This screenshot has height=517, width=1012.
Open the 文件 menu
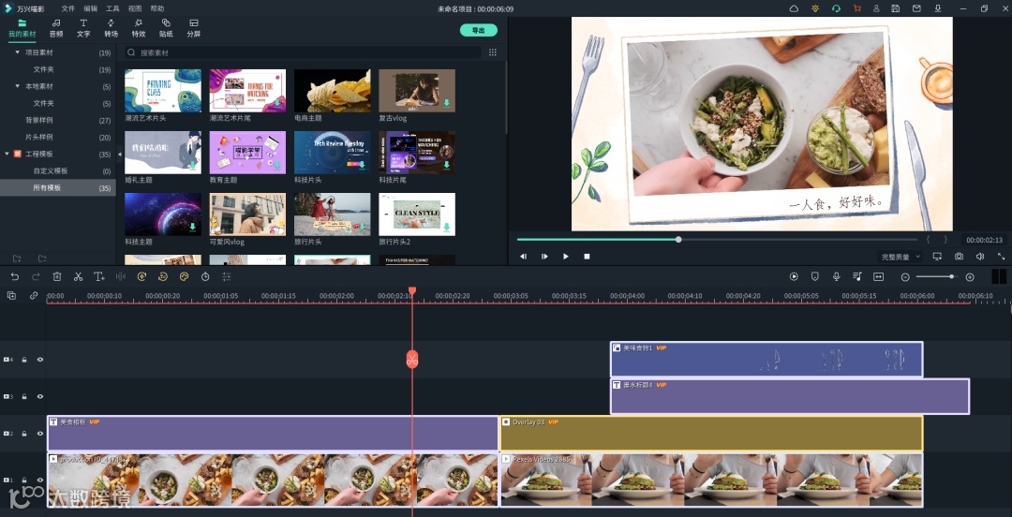tap(67, 9)
